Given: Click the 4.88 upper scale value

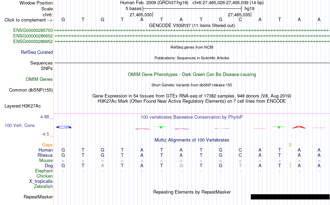Looking at the screenshot, I should 44,117.
